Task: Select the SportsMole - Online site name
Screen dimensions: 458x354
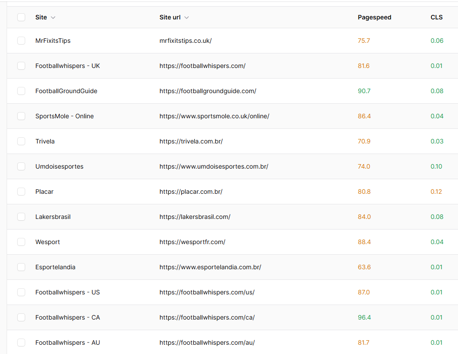Action: [x=65, y=116]
